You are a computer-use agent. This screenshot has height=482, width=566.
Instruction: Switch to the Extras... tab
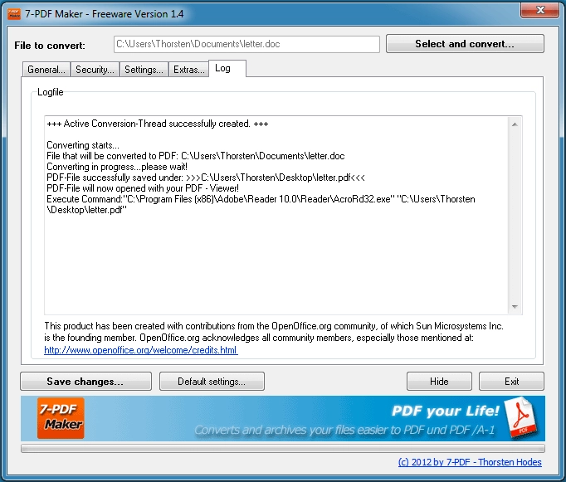click(x=188, y=69)
